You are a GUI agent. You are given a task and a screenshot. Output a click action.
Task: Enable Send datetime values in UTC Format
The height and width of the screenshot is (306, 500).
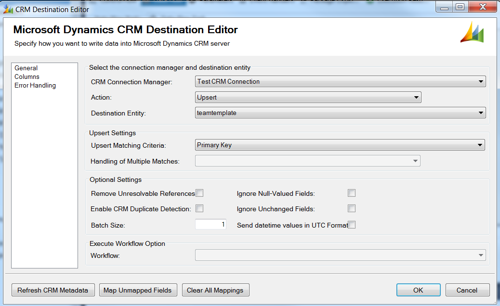(x=352, y=225)
